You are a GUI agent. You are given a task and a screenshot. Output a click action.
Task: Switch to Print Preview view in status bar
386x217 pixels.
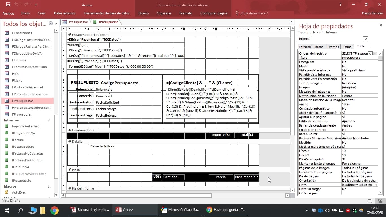(369, 201)
